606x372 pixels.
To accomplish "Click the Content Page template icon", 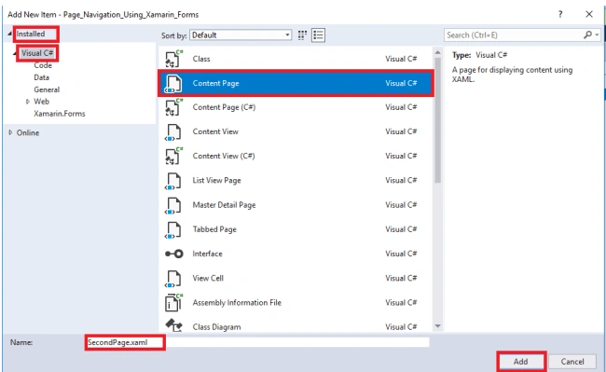I will pos(173,83).
